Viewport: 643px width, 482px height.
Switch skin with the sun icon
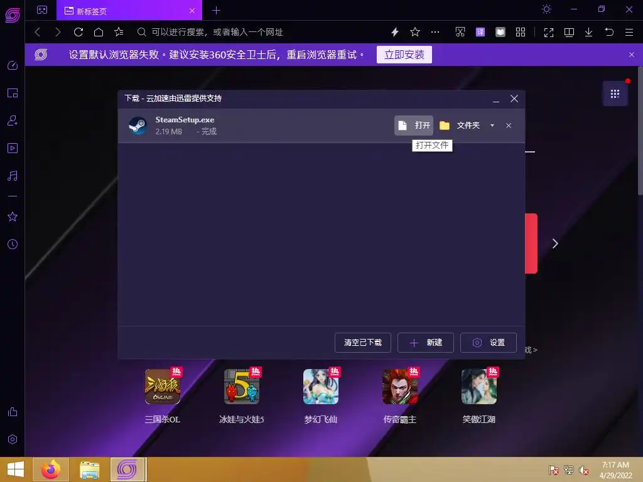click(546, 9)
